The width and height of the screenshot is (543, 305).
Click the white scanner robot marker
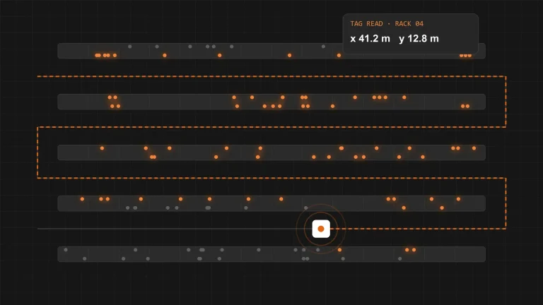(x=321, y=229)
